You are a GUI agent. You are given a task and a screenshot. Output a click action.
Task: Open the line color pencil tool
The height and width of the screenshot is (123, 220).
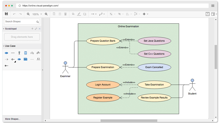click(79, 14)
